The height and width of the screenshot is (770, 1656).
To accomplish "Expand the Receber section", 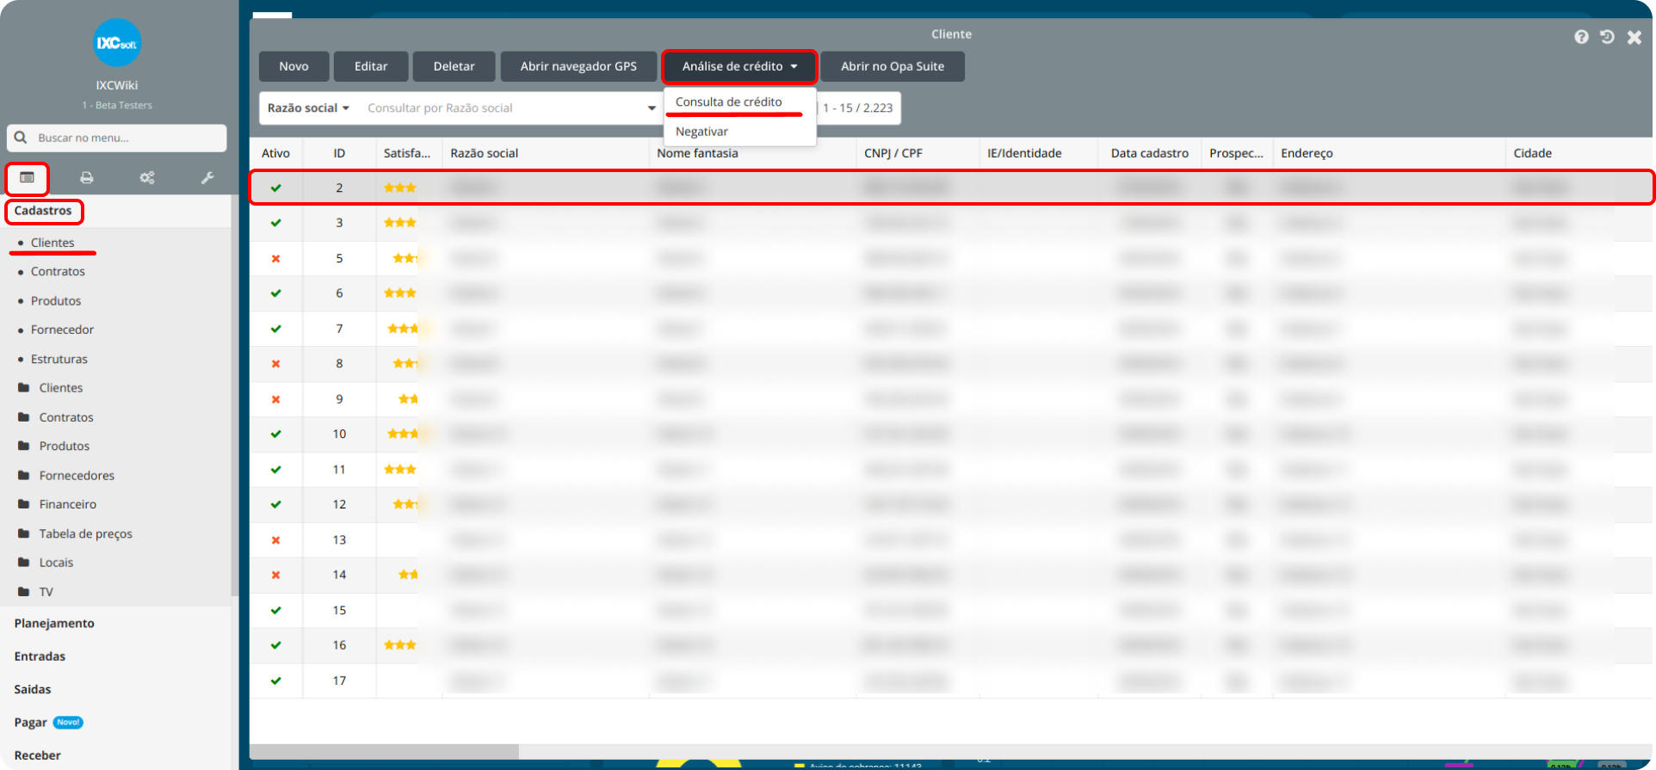I will 37,755.
